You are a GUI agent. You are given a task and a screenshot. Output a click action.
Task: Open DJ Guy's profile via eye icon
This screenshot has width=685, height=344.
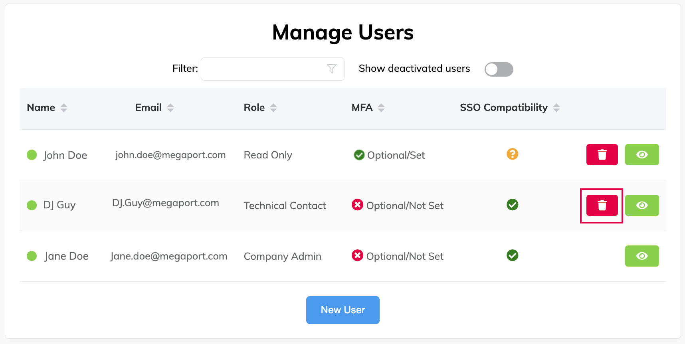[x=641, y=205]
